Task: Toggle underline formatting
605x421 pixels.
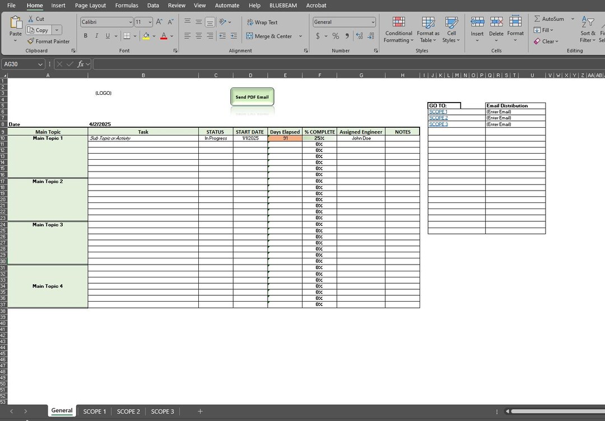Action: pyautogui.click(x=106, y=35)
